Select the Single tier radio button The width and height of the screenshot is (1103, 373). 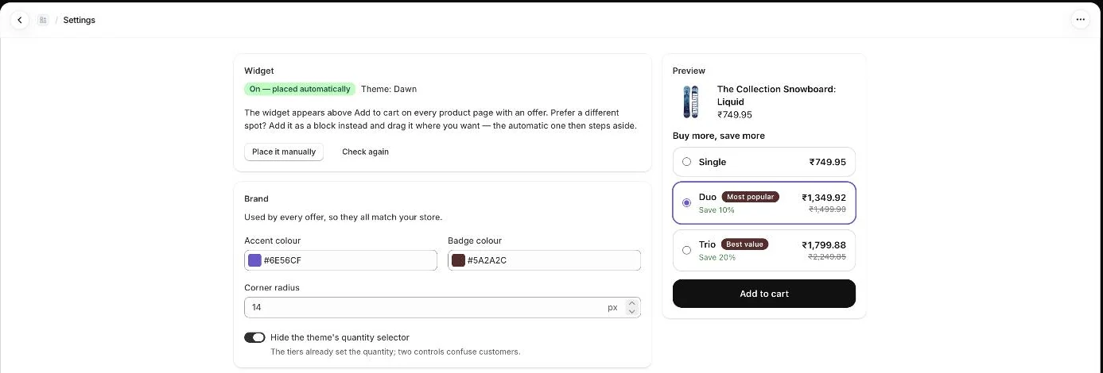pyautogui.click(x=687, y=162)
